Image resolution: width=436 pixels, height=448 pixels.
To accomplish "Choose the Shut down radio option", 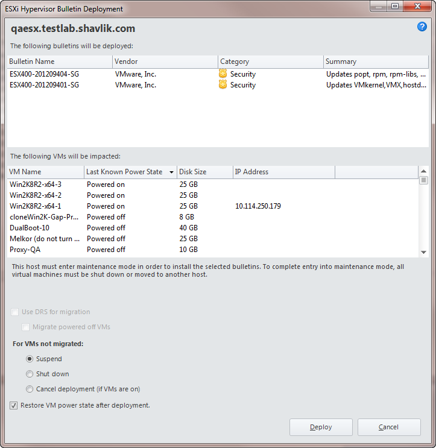I will pyautogui.click(x=30, y=374).
